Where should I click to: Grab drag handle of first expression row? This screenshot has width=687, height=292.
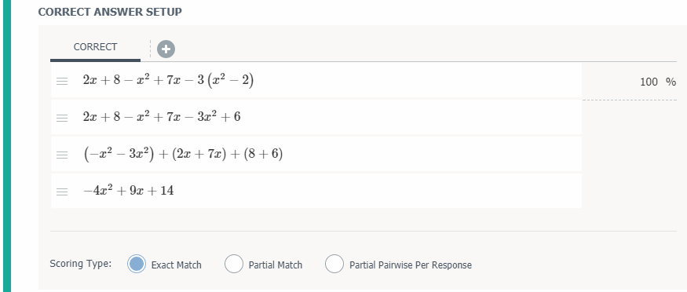(62, 81)
